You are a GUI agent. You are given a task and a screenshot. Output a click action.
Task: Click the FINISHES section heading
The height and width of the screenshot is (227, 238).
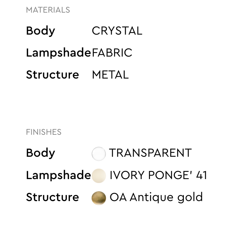click(x=44, y=132)
